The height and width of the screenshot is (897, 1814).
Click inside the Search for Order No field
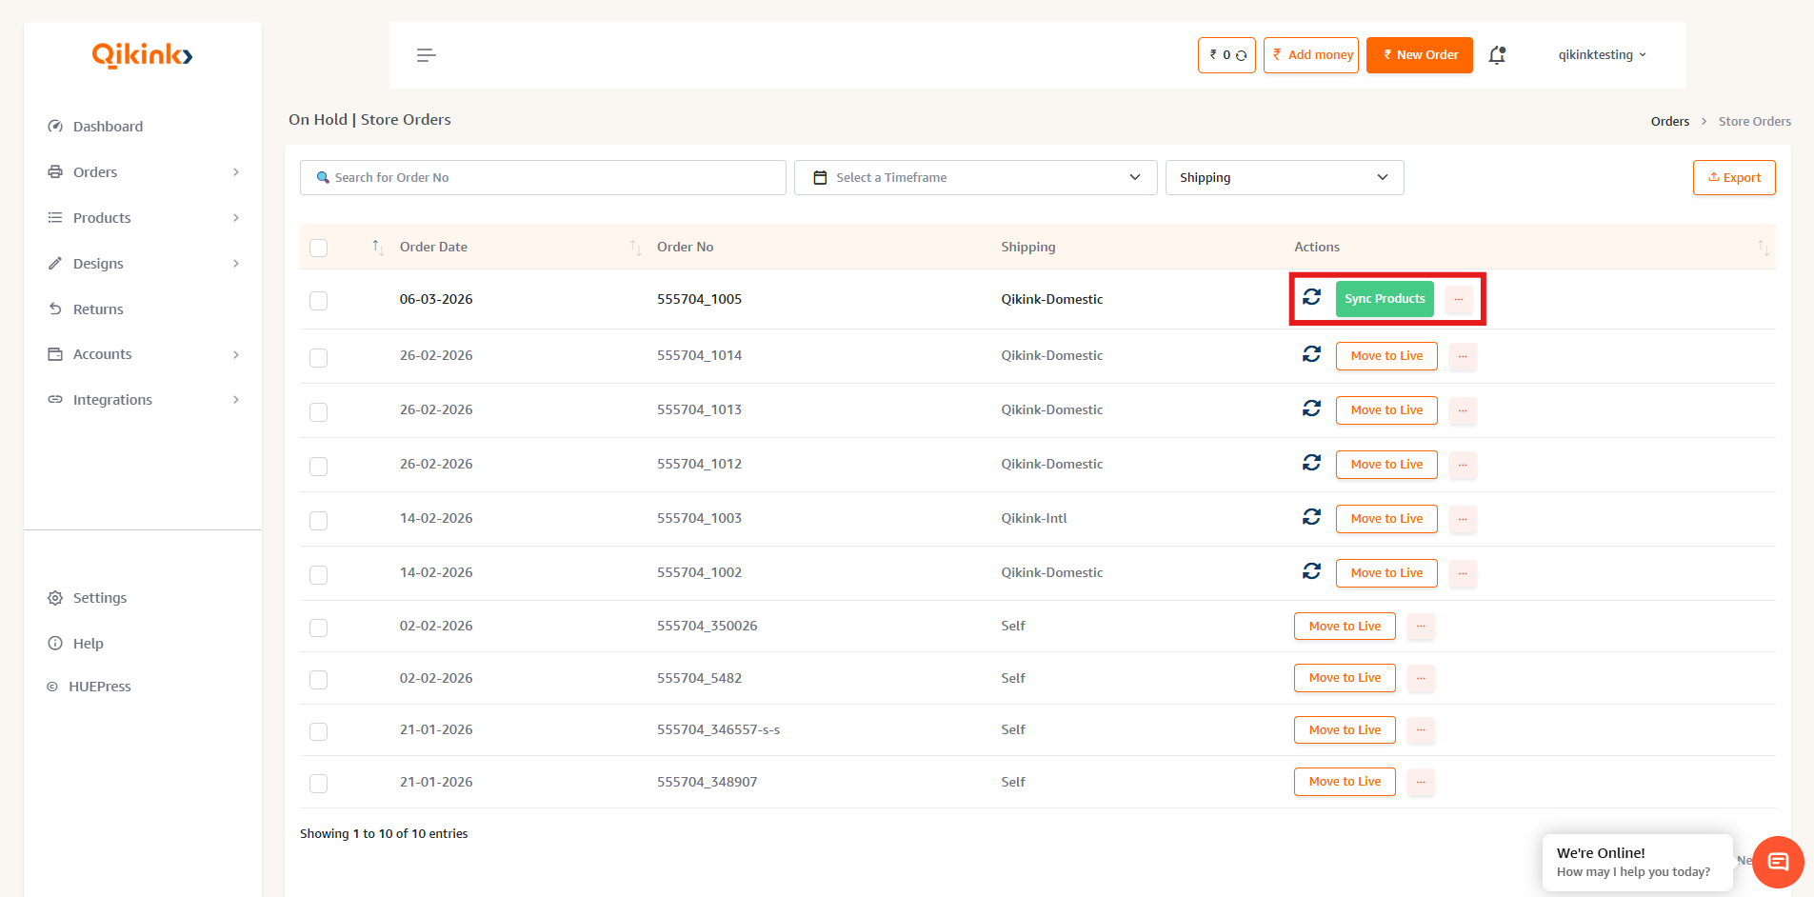[543, 177]
